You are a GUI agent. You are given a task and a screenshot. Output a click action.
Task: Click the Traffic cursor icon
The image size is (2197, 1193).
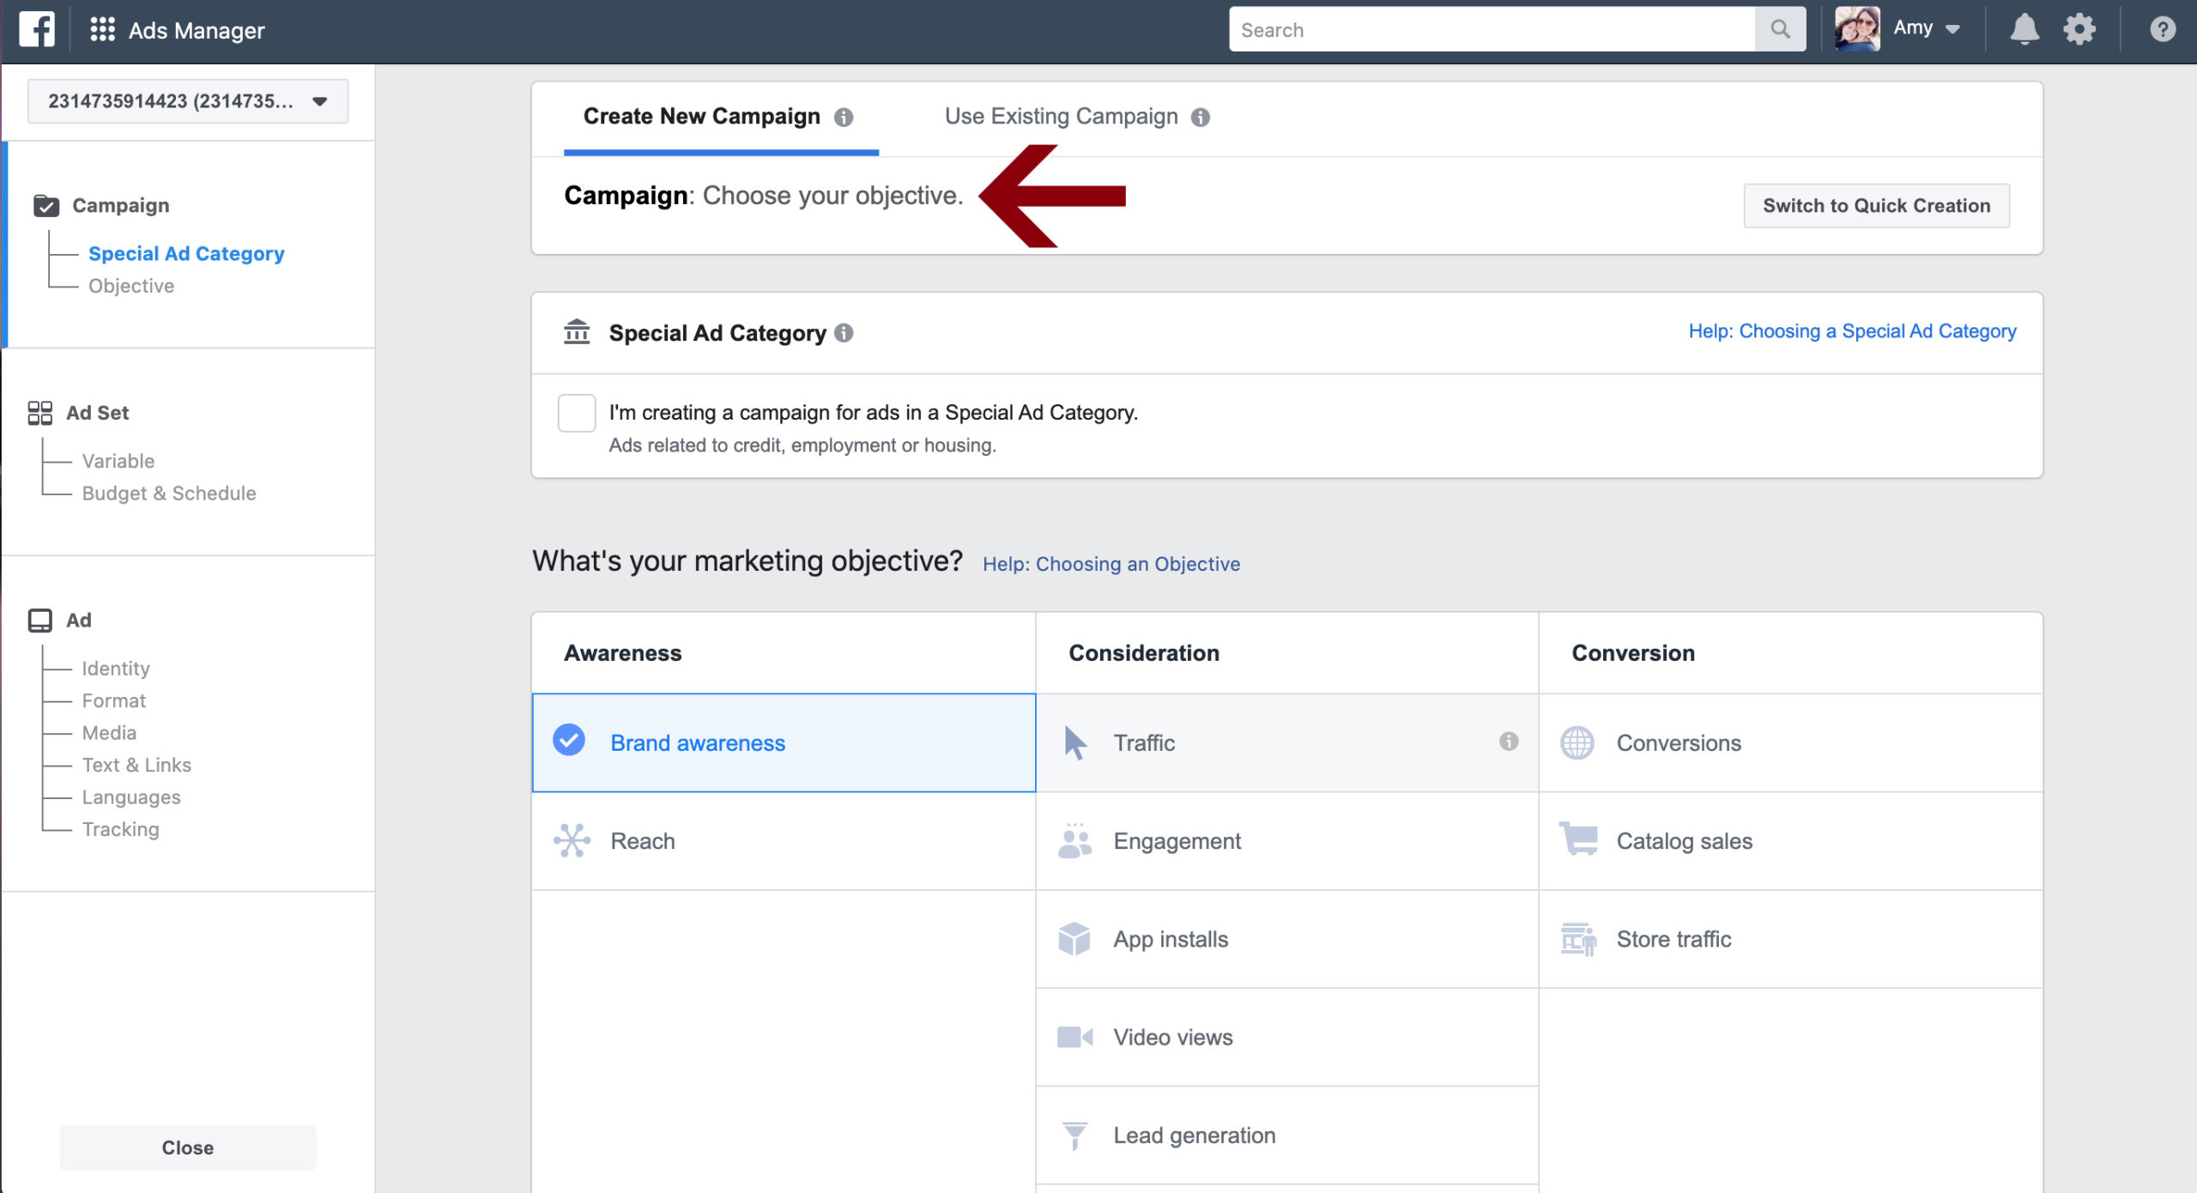[1074, 743]
